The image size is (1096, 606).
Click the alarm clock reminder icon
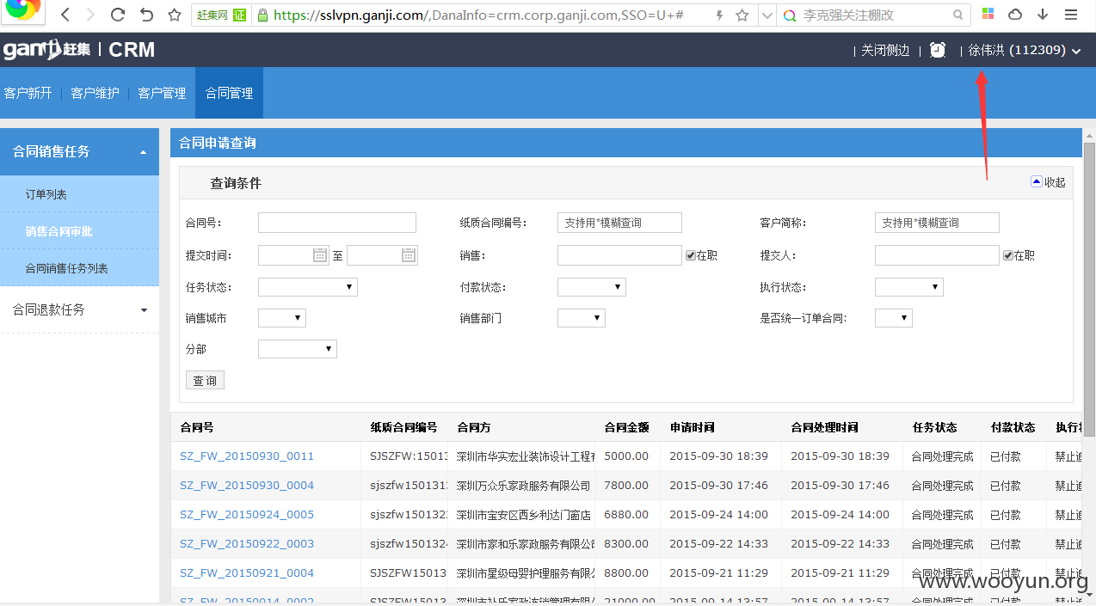tap(938, 50)
